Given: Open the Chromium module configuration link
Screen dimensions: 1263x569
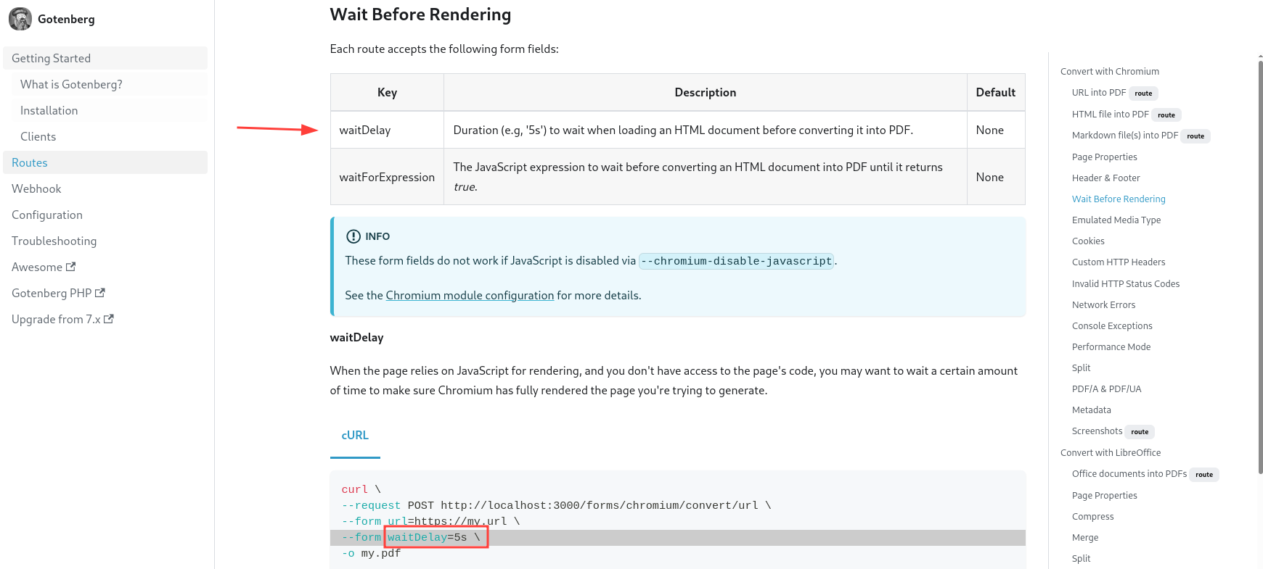Looking at the screenshot, I should click(469, 296).
